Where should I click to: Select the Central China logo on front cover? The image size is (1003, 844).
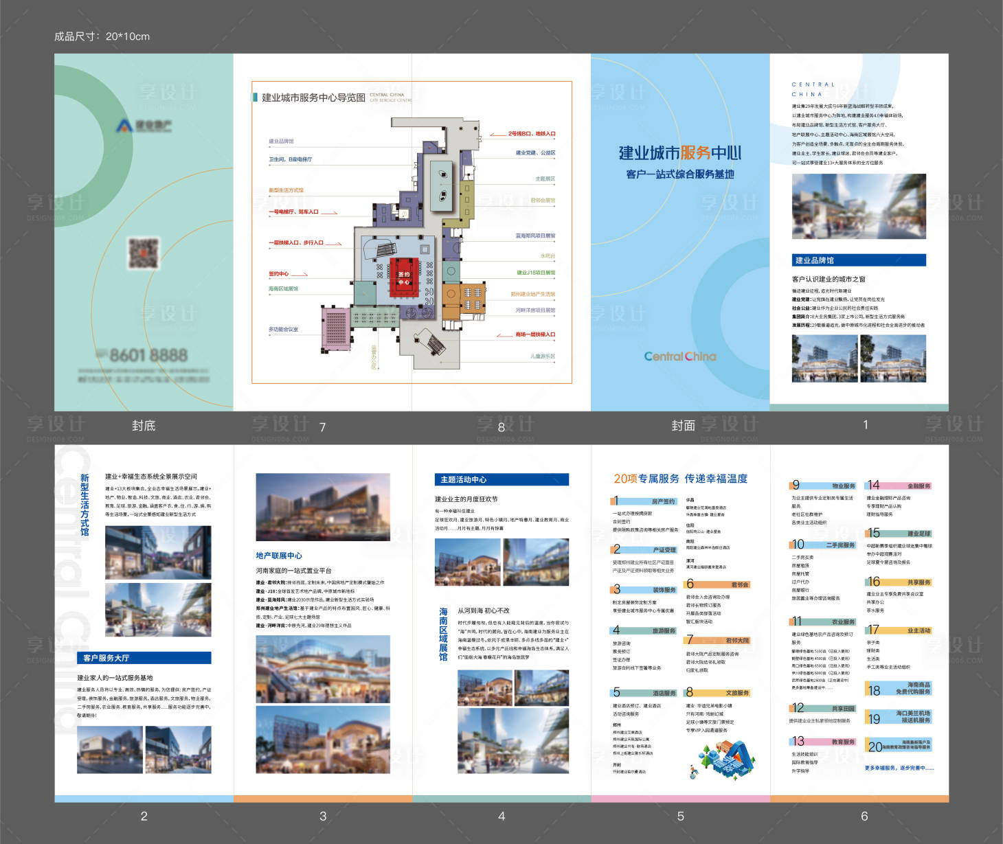click(679, 356)
